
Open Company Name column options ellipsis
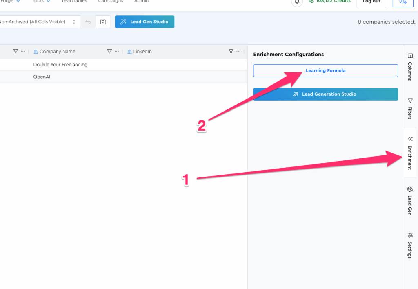click(117, 51)
